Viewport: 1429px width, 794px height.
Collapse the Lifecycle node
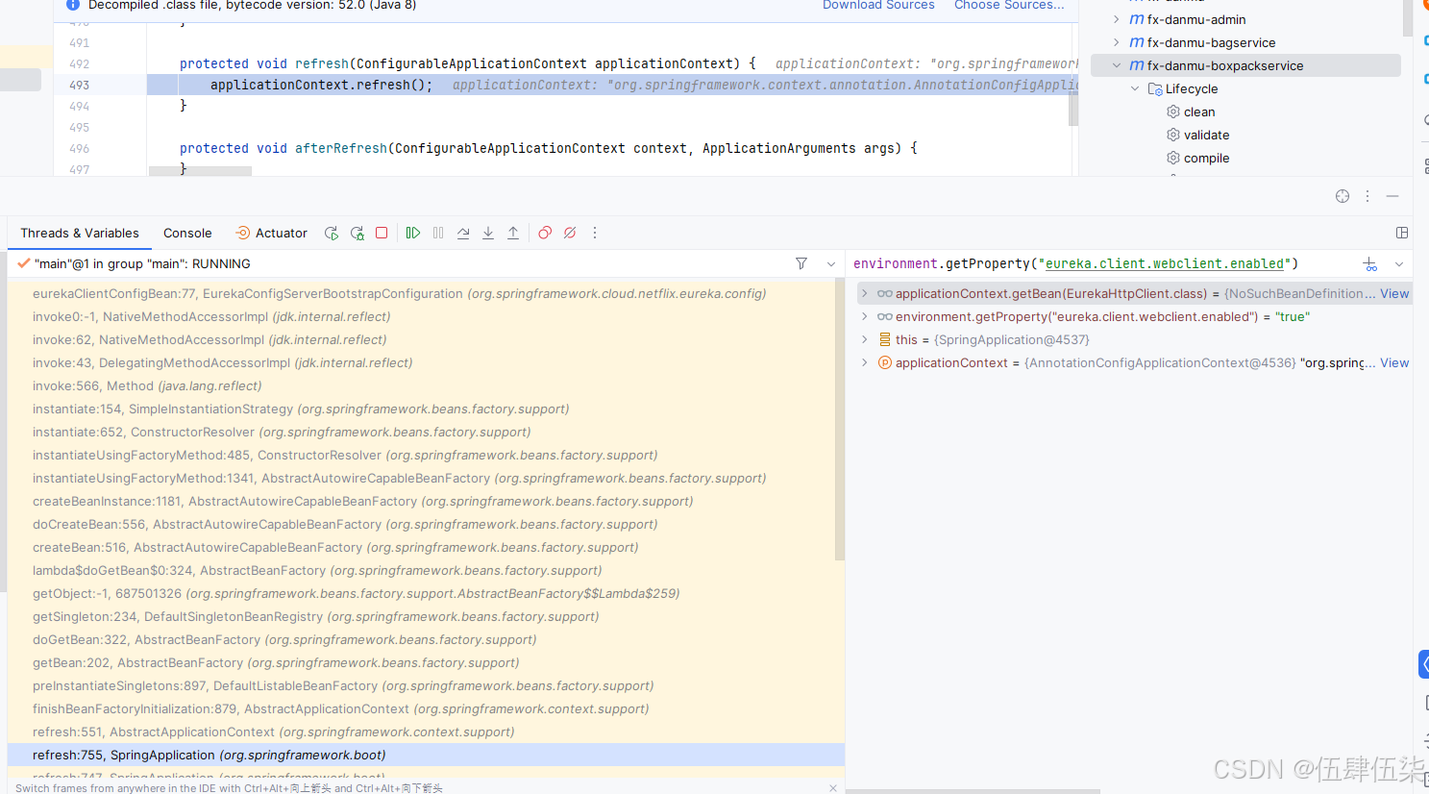click(x=1135, y=88)
